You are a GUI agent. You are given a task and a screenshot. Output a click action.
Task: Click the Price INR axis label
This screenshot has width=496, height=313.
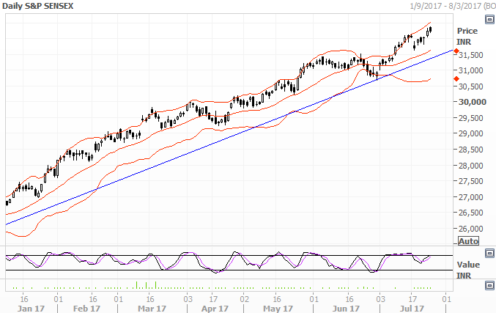click(x=467, y=37)
